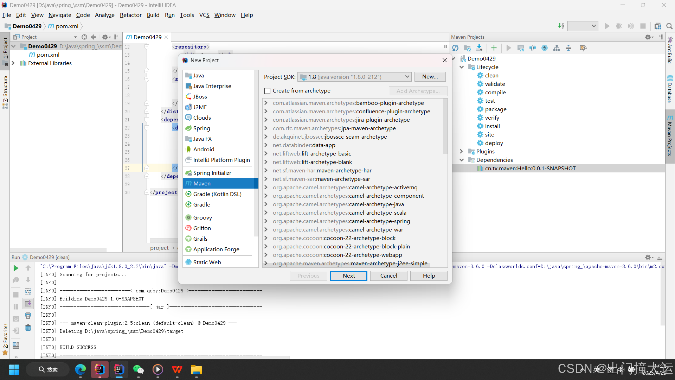Show Maven dependencies diagram icon
The width and height of the screenshot is (675, 380).
tap(557, 48)
